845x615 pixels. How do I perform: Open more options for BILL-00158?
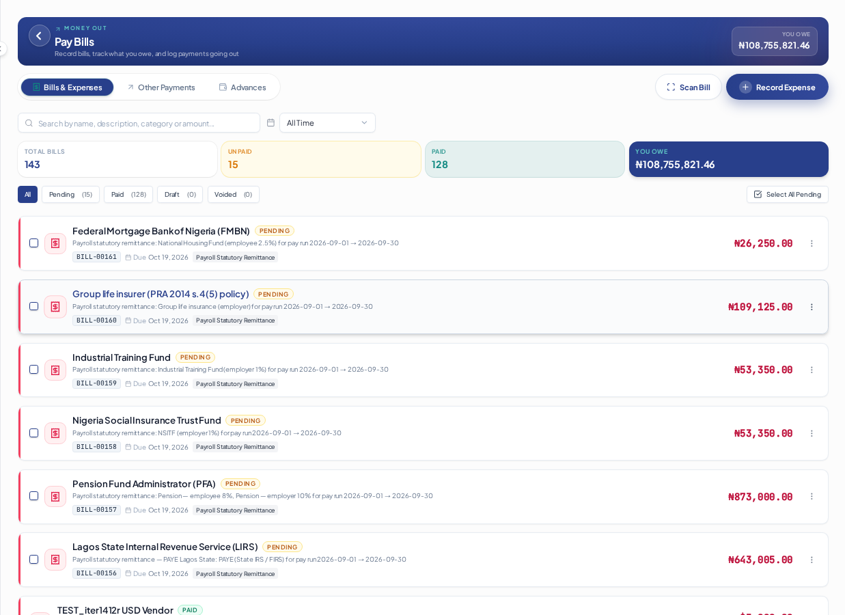coord(812,433)
